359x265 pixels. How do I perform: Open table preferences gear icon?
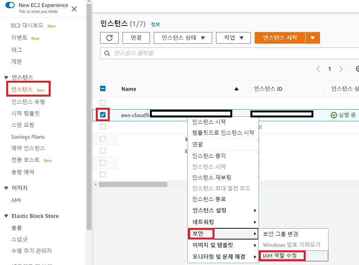click(357, 69)
